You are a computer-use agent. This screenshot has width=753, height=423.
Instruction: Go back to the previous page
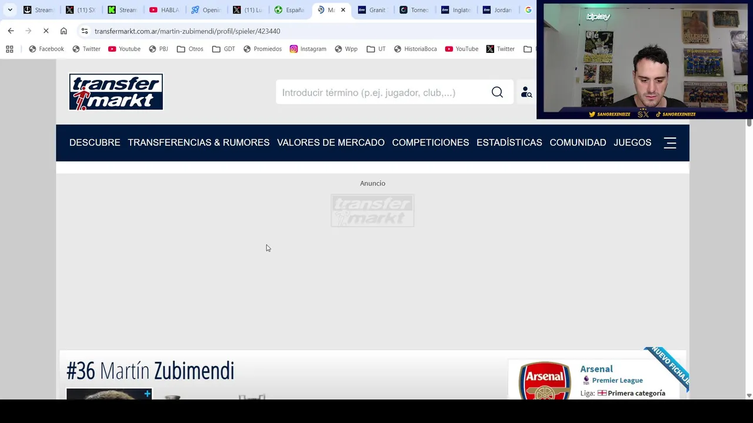11,31
